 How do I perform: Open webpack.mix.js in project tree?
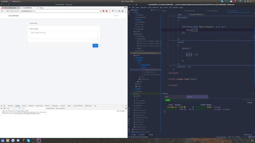(141, 127)
